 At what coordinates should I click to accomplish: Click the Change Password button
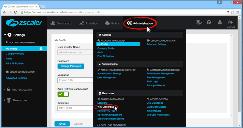[71, 66]
